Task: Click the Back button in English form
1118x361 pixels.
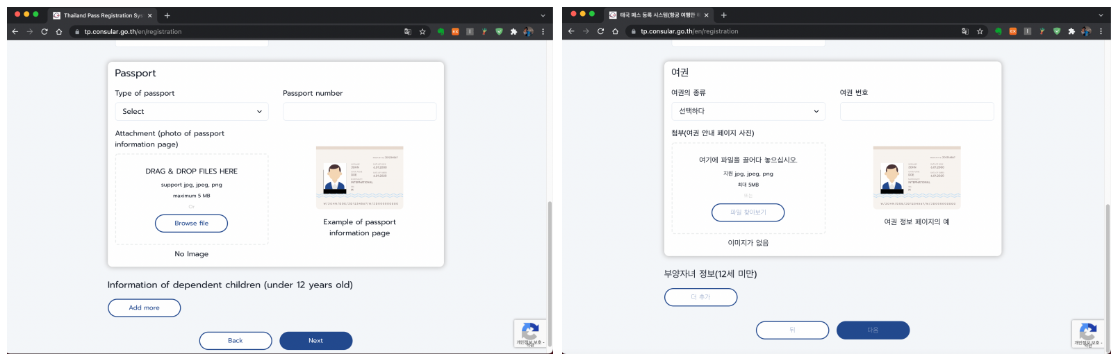Action: click(236, 341)
